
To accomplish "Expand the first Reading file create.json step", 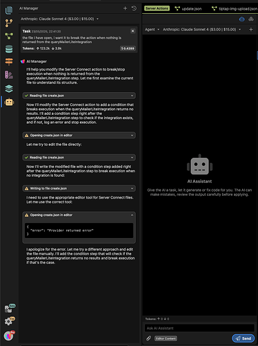I will click(x=79, y=95).
